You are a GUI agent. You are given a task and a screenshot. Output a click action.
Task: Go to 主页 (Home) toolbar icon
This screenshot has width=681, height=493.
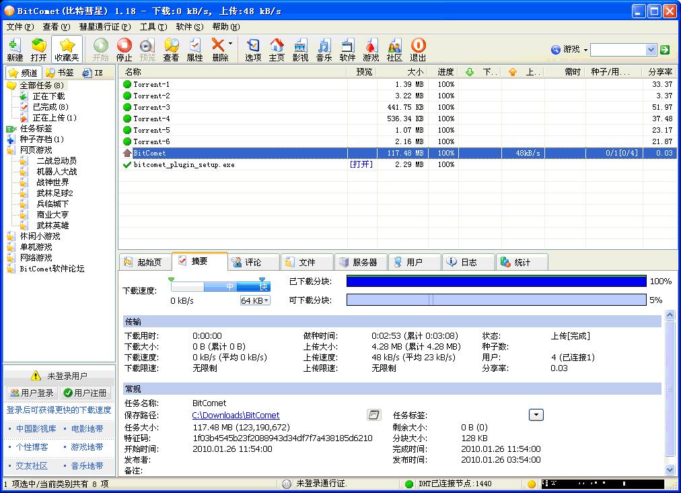pos(277,50)
